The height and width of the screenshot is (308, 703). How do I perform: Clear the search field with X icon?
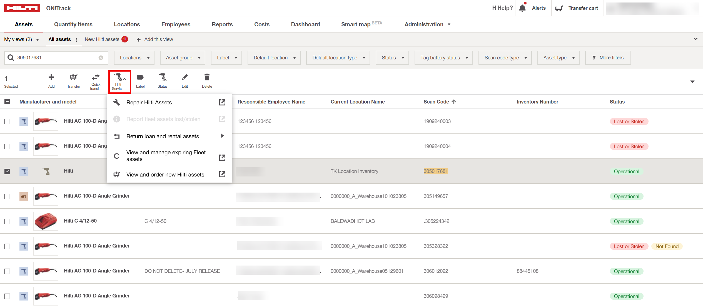coord(101,58)
